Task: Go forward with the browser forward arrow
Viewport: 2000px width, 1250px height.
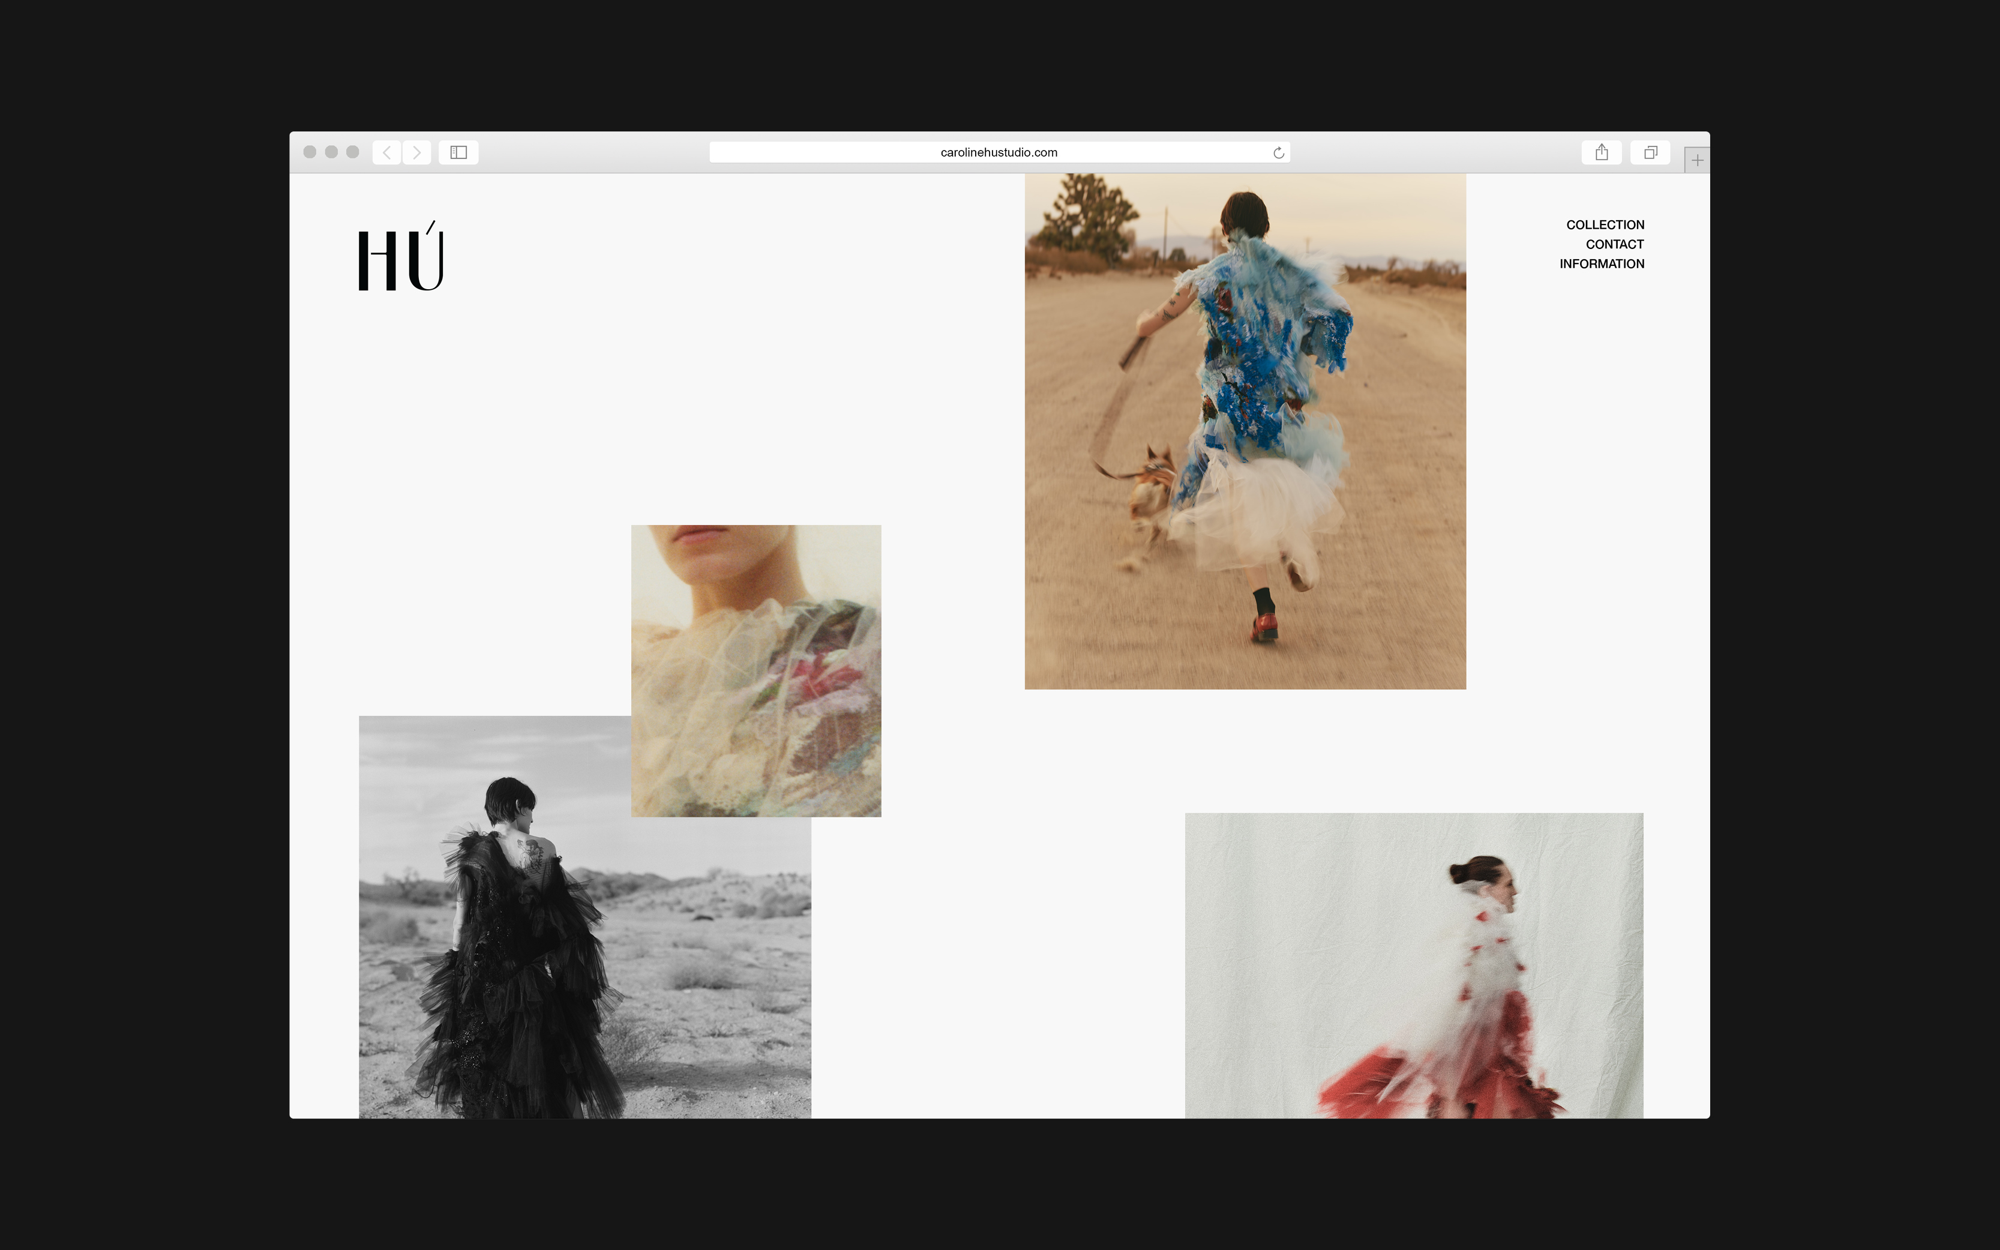Action: 416,152
